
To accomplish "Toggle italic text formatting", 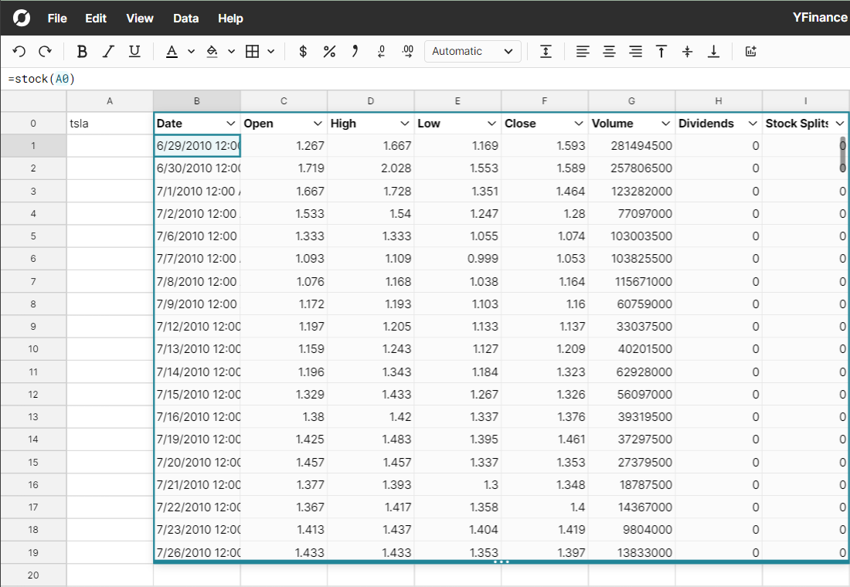I will point(108,51).
